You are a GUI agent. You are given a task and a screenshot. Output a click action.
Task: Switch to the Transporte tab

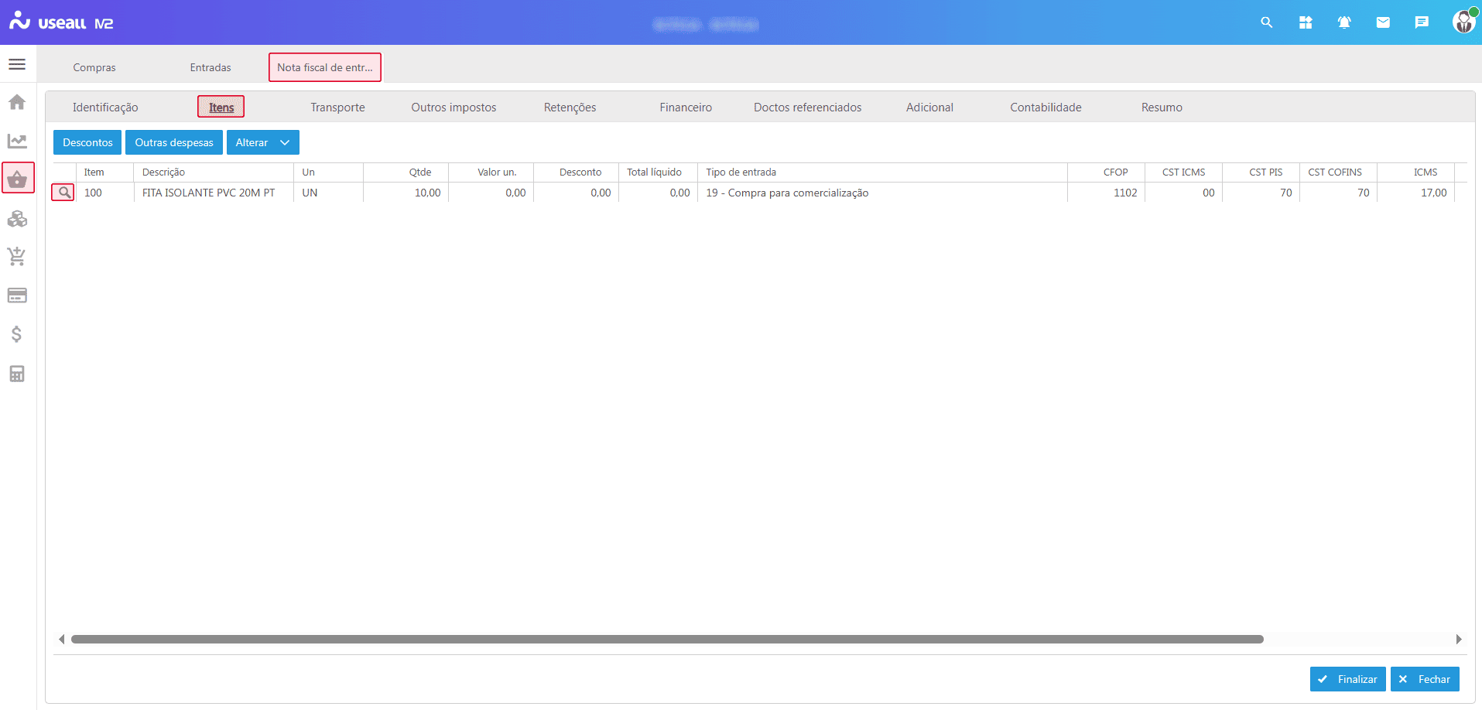(337, 108)
